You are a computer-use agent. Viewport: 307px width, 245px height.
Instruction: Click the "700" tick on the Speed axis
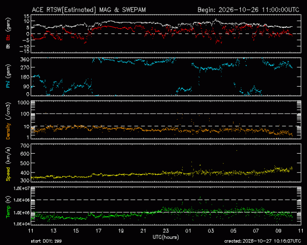[x=25, y=146]
